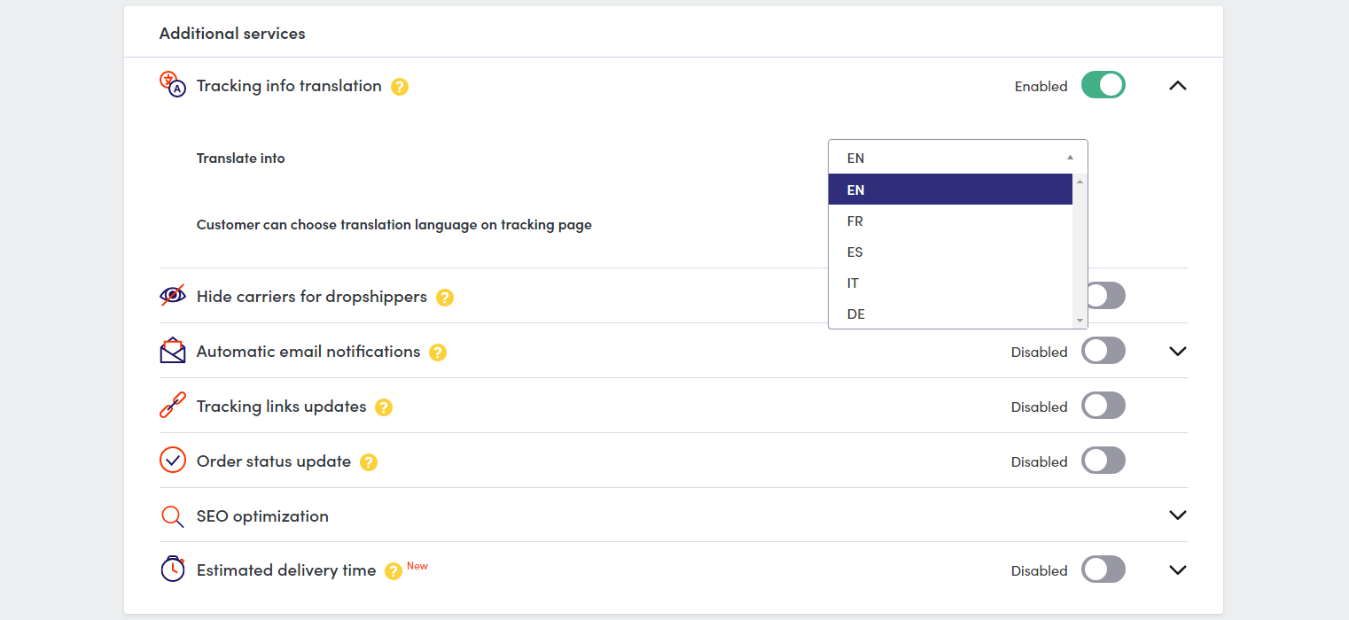This screenshot has width=1349, height=620.
Task: Click the Hide carriers for dropshippers label
Action: [x=312, y=297]
